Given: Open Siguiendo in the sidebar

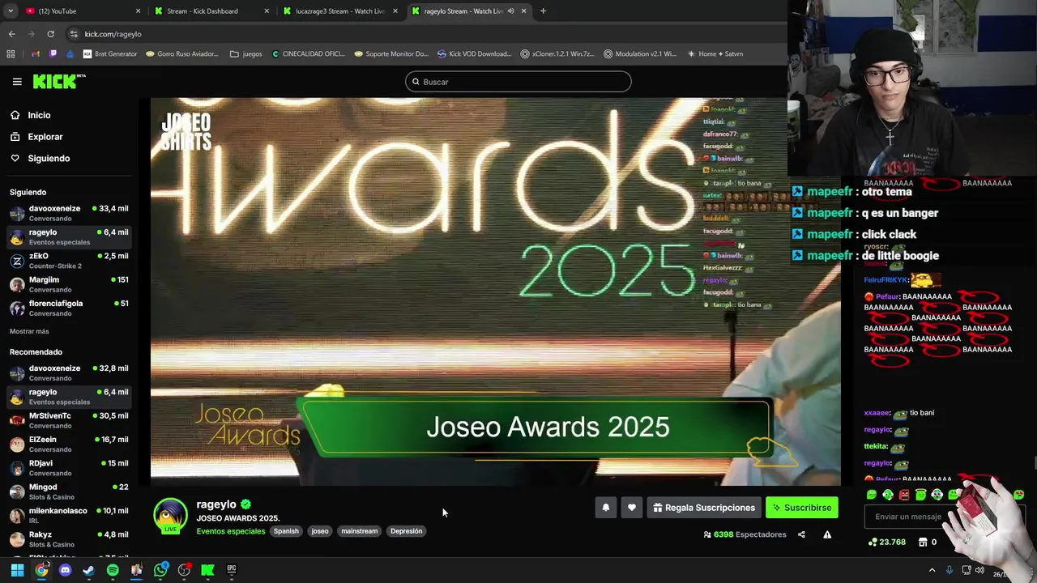Looking at the screenshot, I should pyautogui.click(x=49, y=158).
